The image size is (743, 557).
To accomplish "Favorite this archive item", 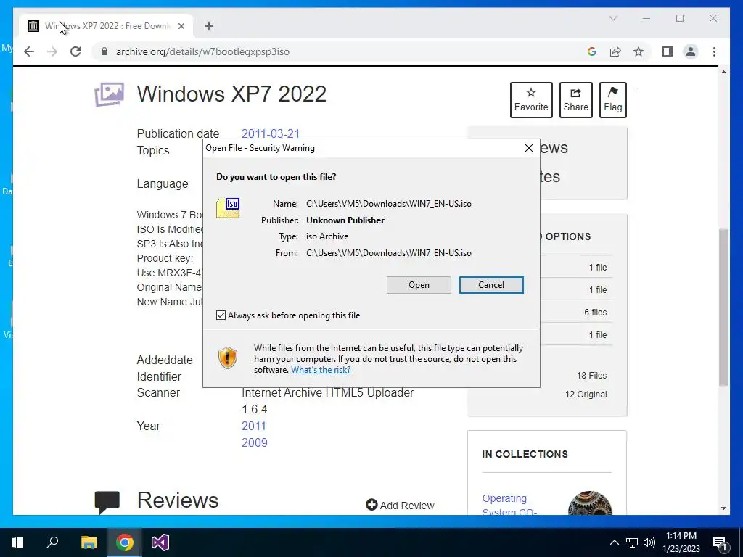I will pos(531,99).
